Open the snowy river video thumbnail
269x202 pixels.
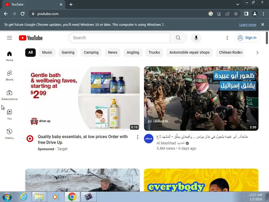(x=82, y=180)
